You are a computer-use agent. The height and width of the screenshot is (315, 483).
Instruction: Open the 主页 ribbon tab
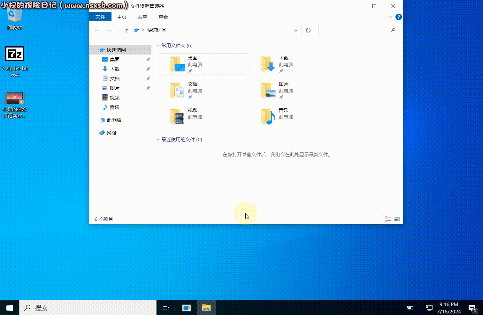(x=122, y=17)
